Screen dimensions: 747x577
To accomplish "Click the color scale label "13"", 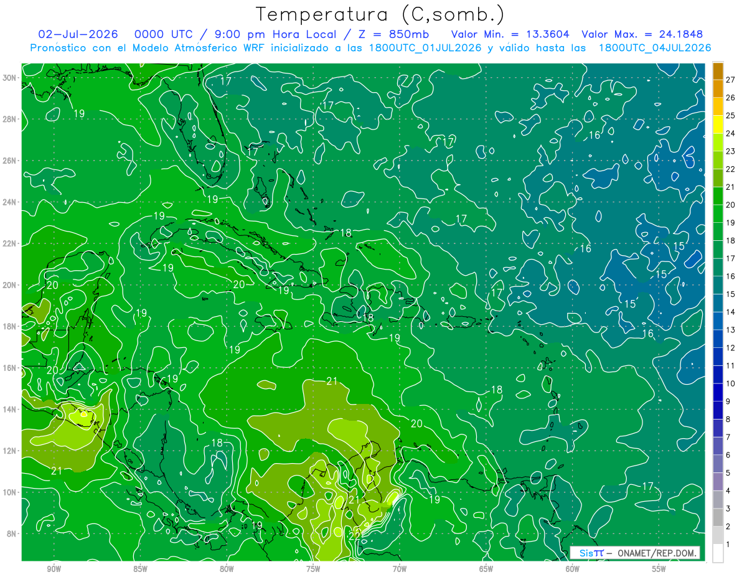I will coord(731,330).
